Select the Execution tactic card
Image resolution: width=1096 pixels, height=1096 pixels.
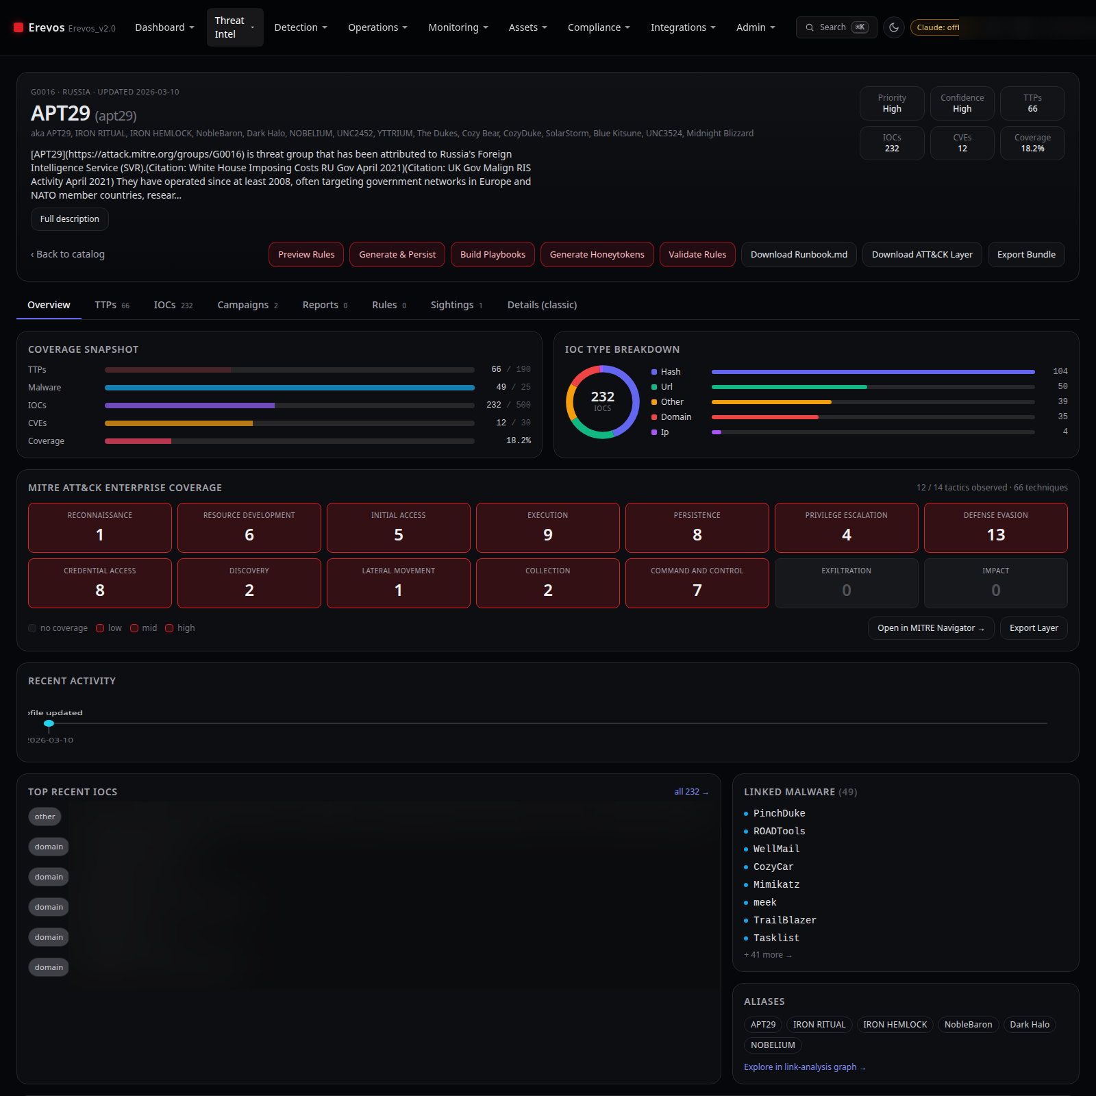click(x=548, y=527)
